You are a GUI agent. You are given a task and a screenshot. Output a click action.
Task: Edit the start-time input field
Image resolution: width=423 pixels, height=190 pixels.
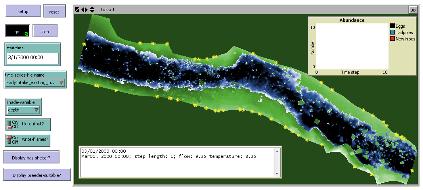pyautogui.click(x=33, y=58)
